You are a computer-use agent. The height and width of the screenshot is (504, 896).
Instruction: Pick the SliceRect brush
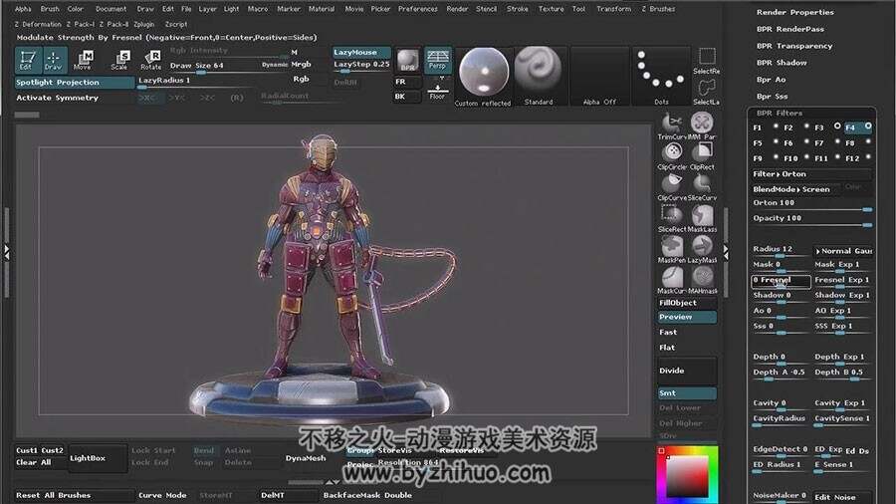pos(673,219)
